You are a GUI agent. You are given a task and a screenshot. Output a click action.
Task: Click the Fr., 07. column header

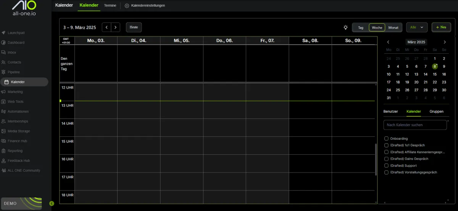[x=267, y=40]
